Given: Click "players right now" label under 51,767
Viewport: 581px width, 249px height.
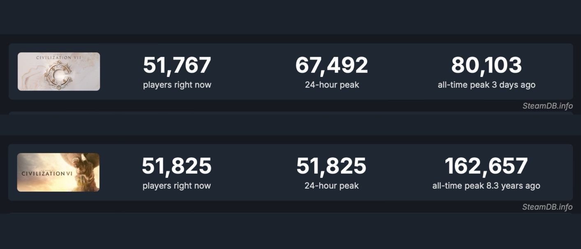Looking at the screenshot, I should (x=177, y=85).
